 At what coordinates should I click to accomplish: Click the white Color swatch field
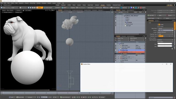164,46
